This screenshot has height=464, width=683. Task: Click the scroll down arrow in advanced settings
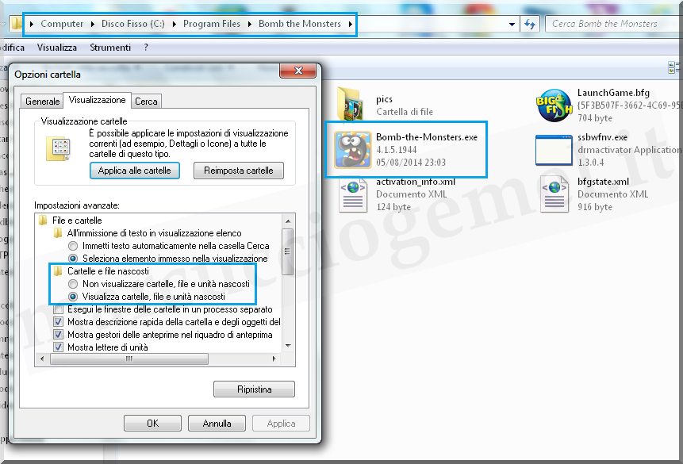(x=288, y=346)
